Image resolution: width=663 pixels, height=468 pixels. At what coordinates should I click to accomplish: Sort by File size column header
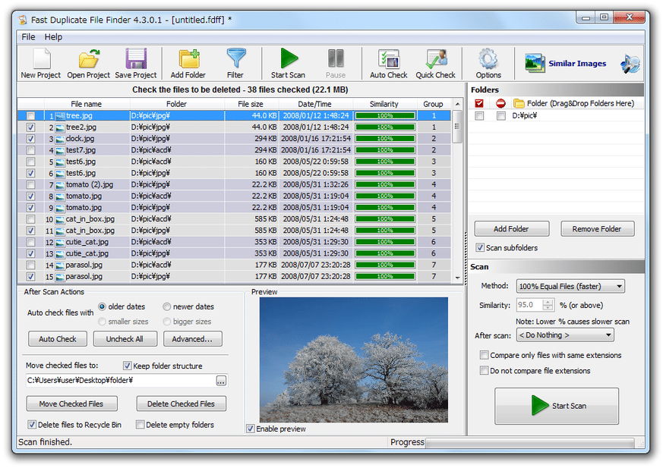tap(251, 104)
